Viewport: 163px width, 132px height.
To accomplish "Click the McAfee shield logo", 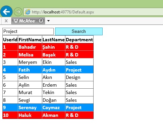I will [16, 21].
